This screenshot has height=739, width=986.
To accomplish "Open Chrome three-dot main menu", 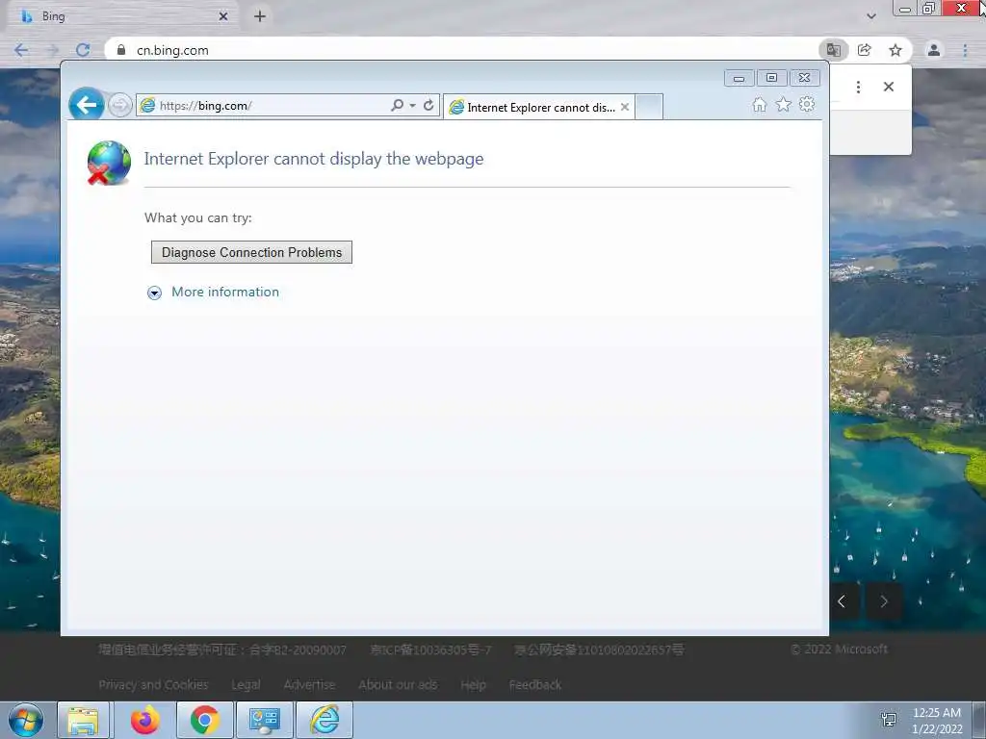I will [965, 50].
